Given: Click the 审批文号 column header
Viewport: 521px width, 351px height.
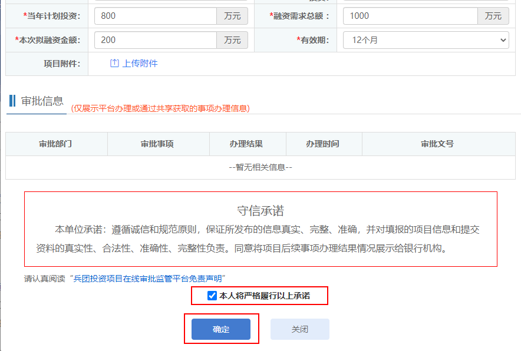Looking at the screenshot, I should pyautogui.click(x=437, y=144).
